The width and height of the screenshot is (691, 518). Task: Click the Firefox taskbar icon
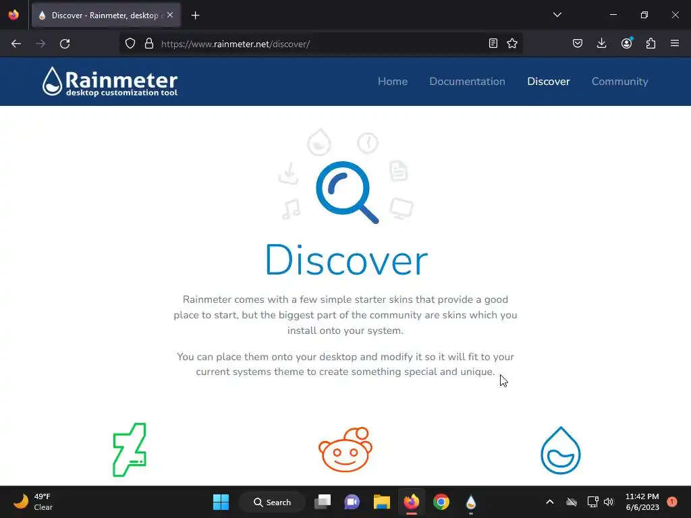pyautogui.click(x=412, y=502)
